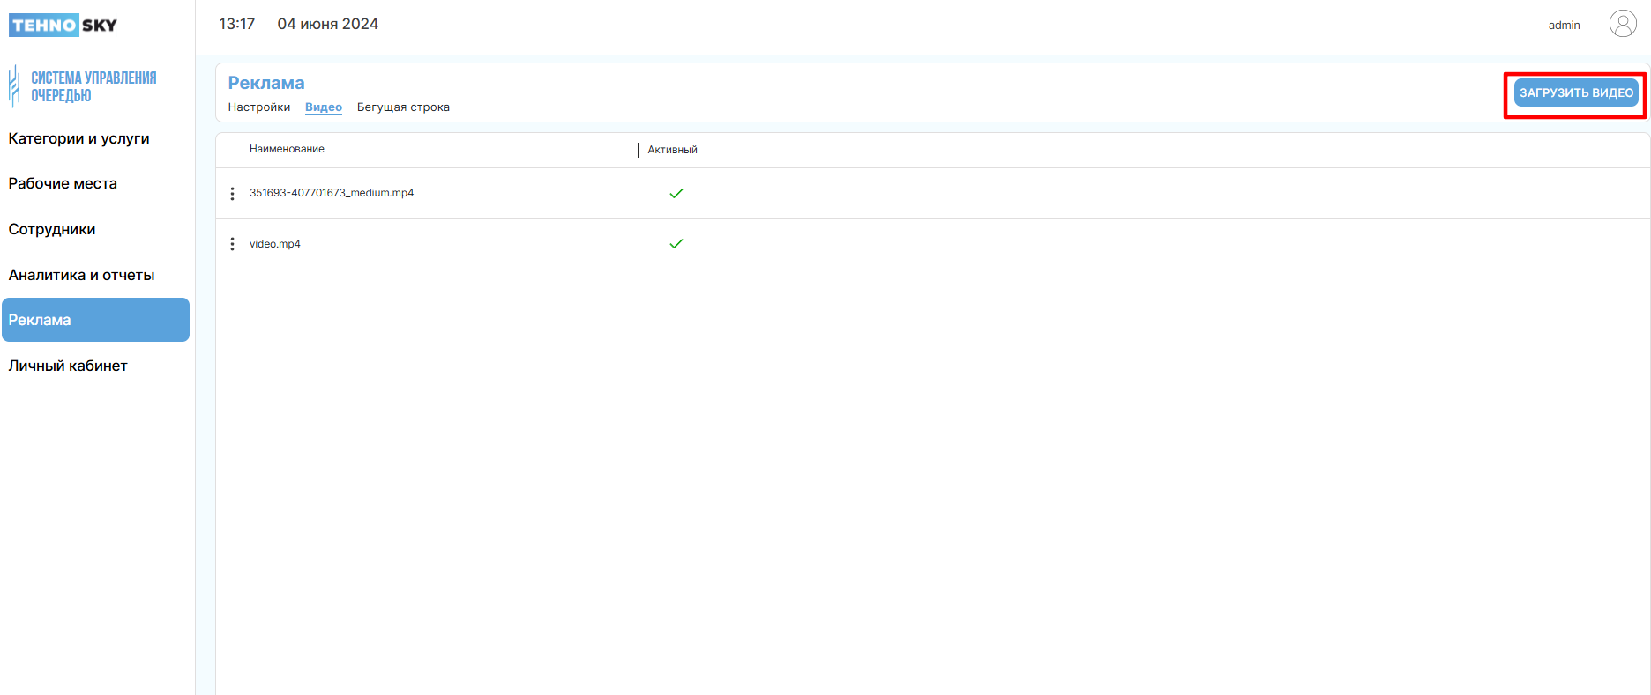This screenshot has height=695, width=1651.
Task: Toggle active checkmark for video.mp4
Action: (676, 244)
